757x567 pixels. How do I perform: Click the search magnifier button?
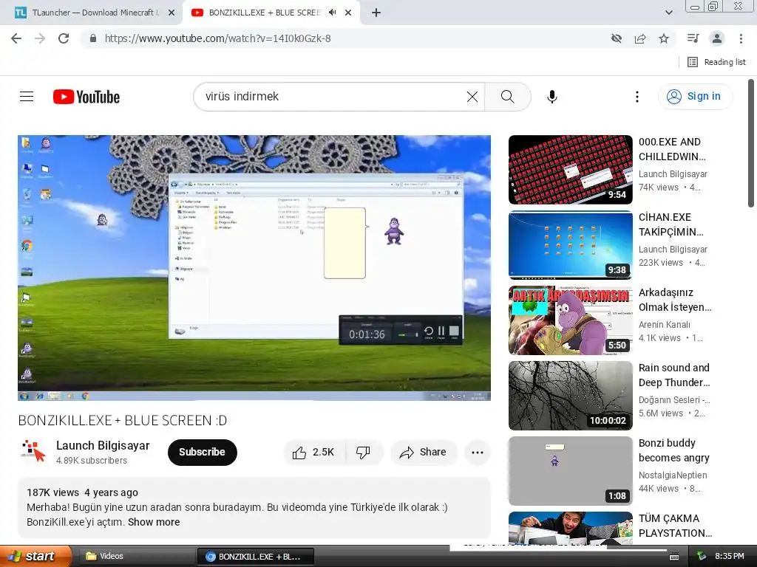[508, 97]
